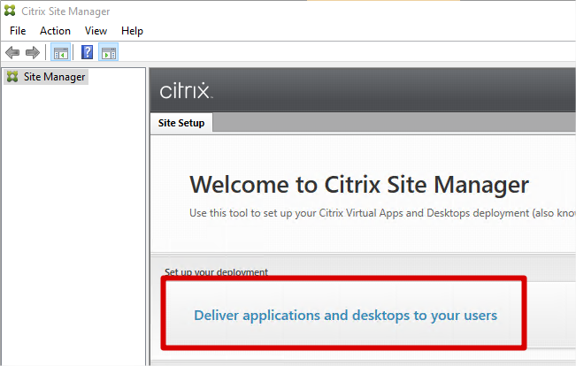Click the Back arrow toolbar icon
The width and height of the screenshot is (576, 366).
click(x=12, y=52)
